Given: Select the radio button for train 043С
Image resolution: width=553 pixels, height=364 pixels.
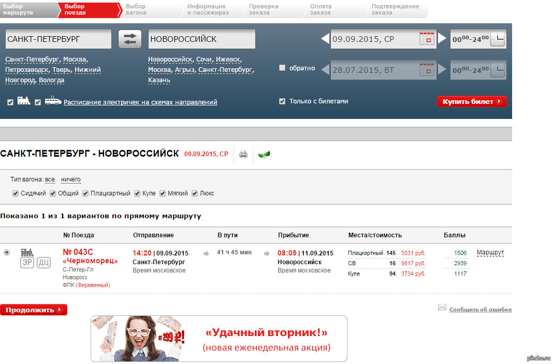Looking at the screenshot, I should [7, 252].
